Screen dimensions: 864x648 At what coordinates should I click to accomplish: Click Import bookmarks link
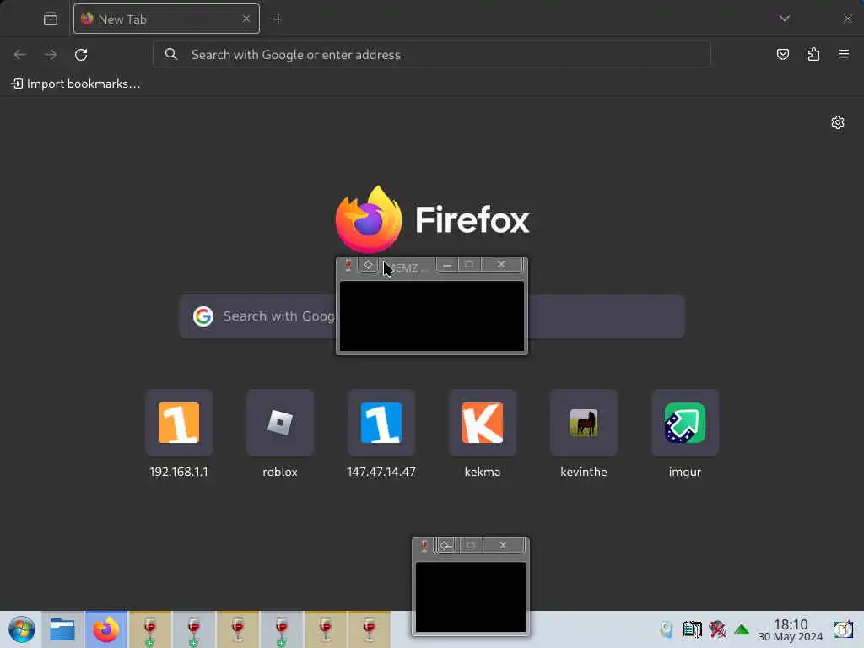pos(76,84)
